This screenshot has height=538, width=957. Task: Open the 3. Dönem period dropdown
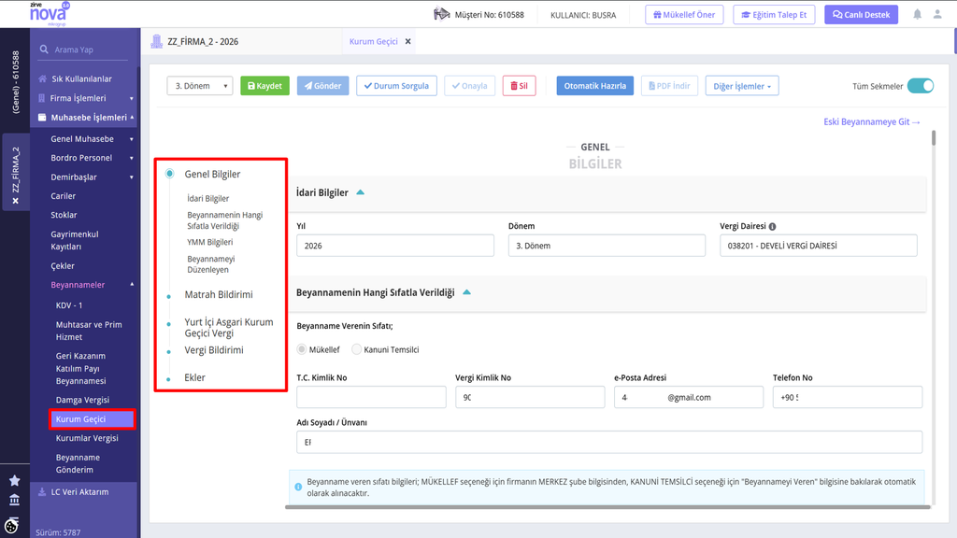(200, 86)
